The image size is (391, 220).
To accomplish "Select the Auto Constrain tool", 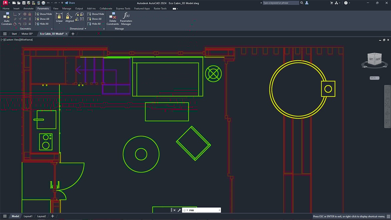I will (x=6, y=19).
